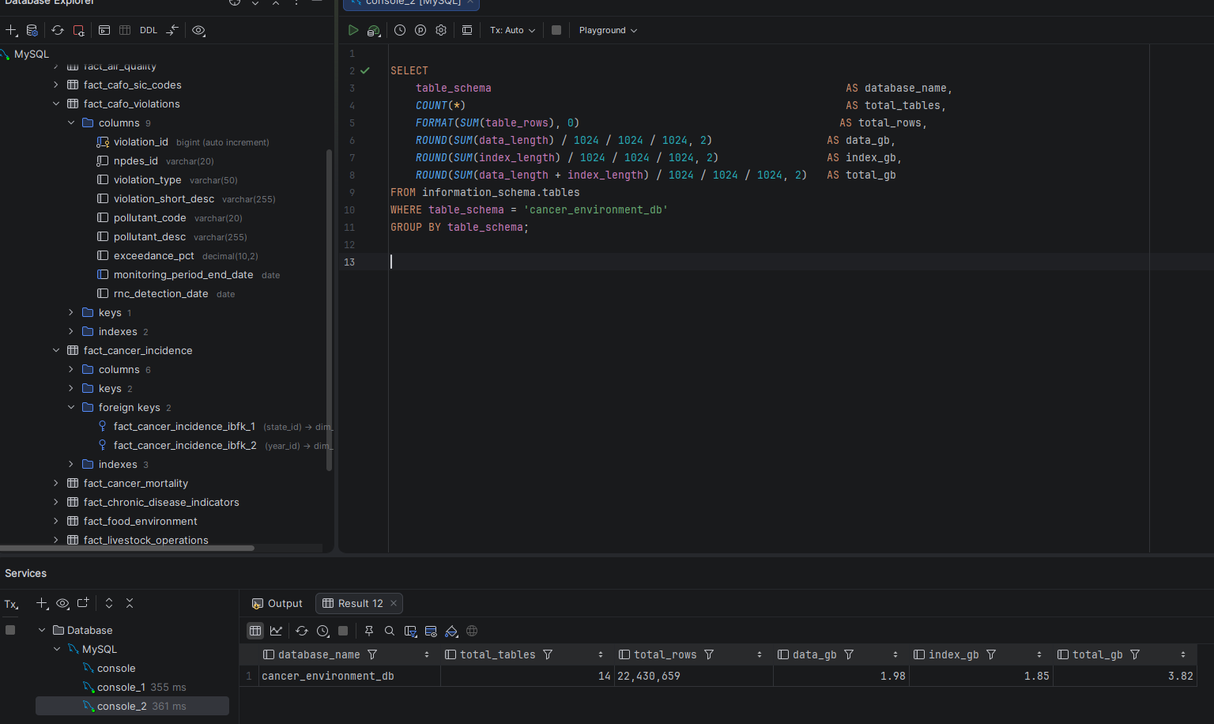Click the New (plus) icon in Database Explorer
1214x724 pixels.
coord(11,30)
